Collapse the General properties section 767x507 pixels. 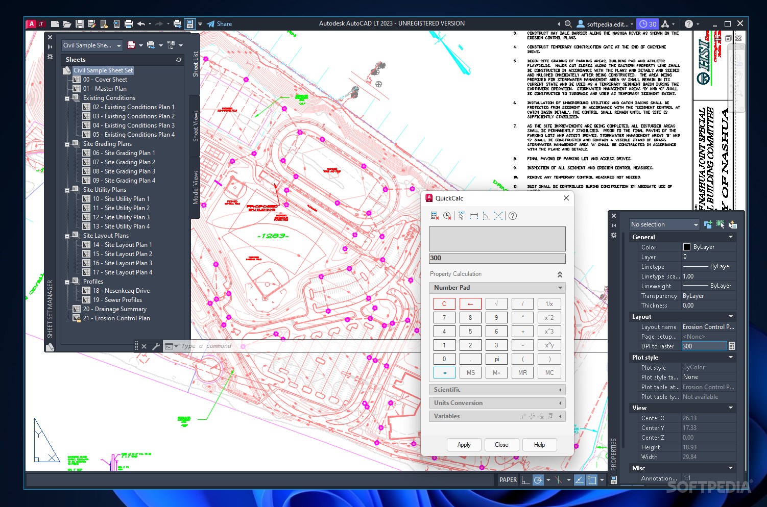731,237
